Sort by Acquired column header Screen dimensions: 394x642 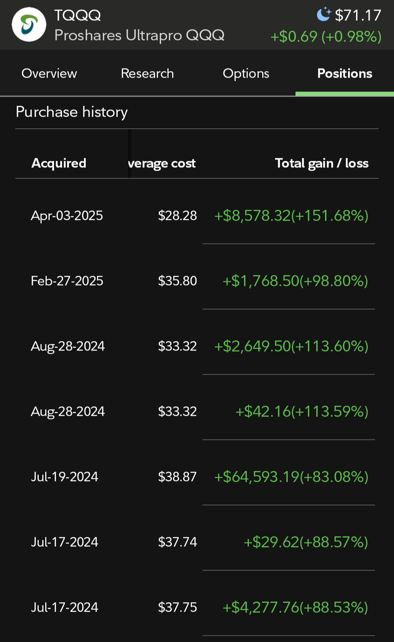[x=59, y=163]
